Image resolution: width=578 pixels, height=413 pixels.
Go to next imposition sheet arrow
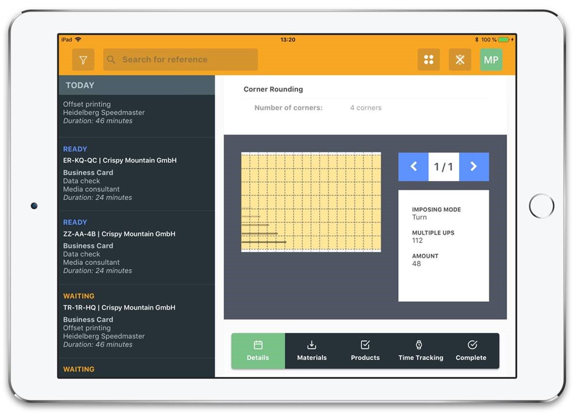coord(474,166)
